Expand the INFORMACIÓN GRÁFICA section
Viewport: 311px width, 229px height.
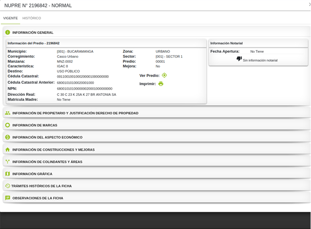coord(157,174)
